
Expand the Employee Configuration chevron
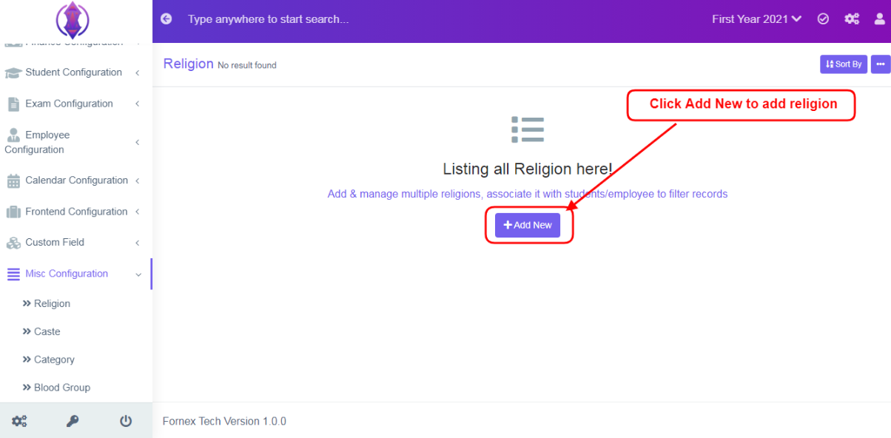(138, 142)
